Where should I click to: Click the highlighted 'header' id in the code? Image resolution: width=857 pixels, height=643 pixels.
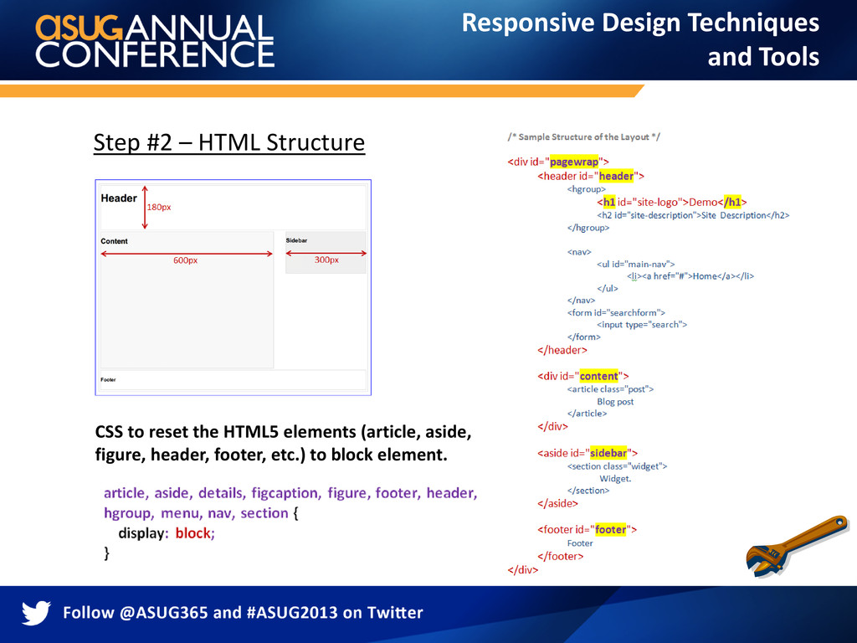tap(616, 176)
